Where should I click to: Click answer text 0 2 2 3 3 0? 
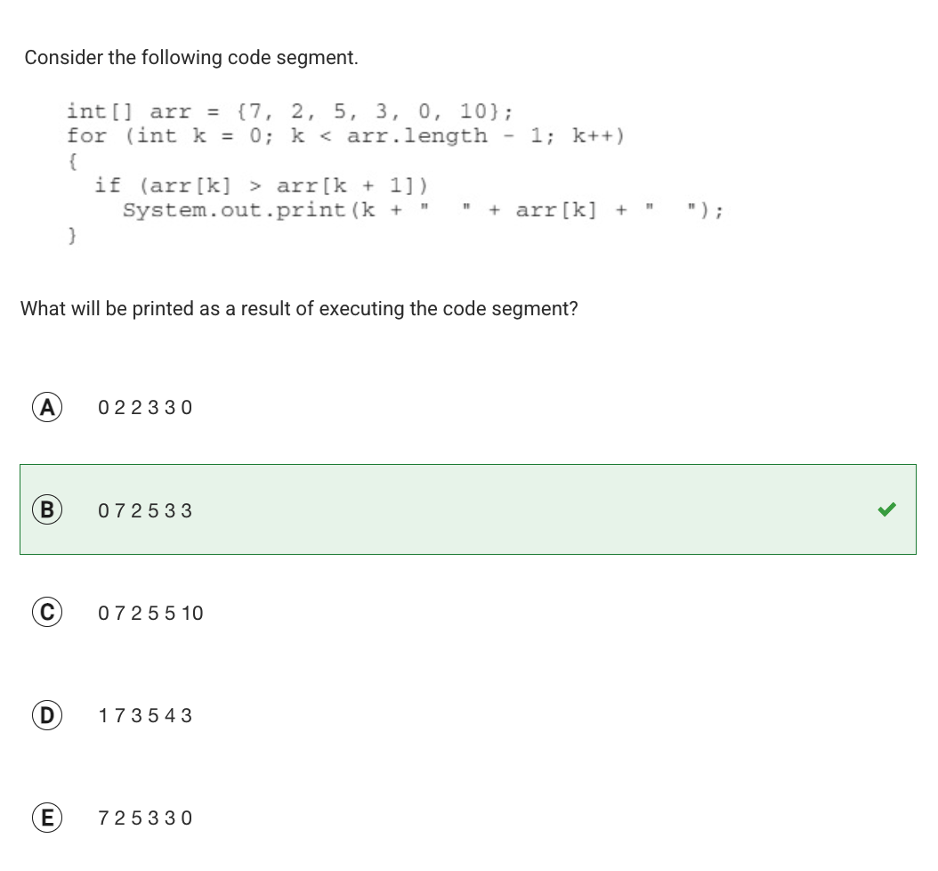click(145, 408)
